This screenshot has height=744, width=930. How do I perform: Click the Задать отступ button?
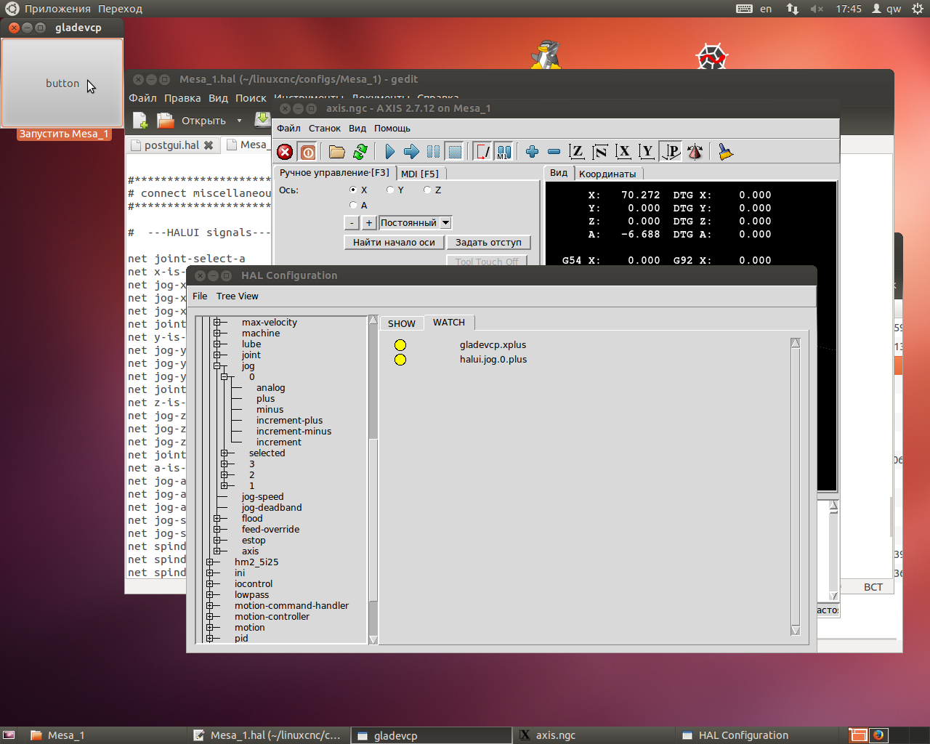click(x=488, y=243)
